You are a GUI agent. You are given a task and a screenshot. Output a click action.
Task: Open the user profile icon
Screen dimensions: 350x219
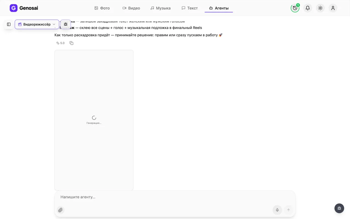pyautogui.click(x=333, y=8)
